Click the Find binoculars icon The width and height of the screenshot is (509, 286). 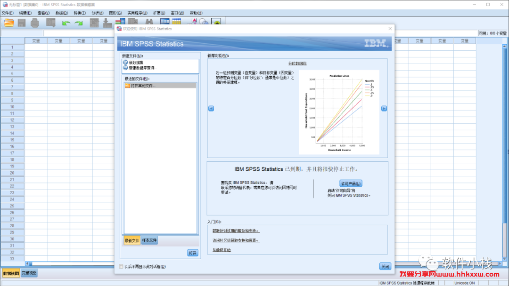point(149,22)
